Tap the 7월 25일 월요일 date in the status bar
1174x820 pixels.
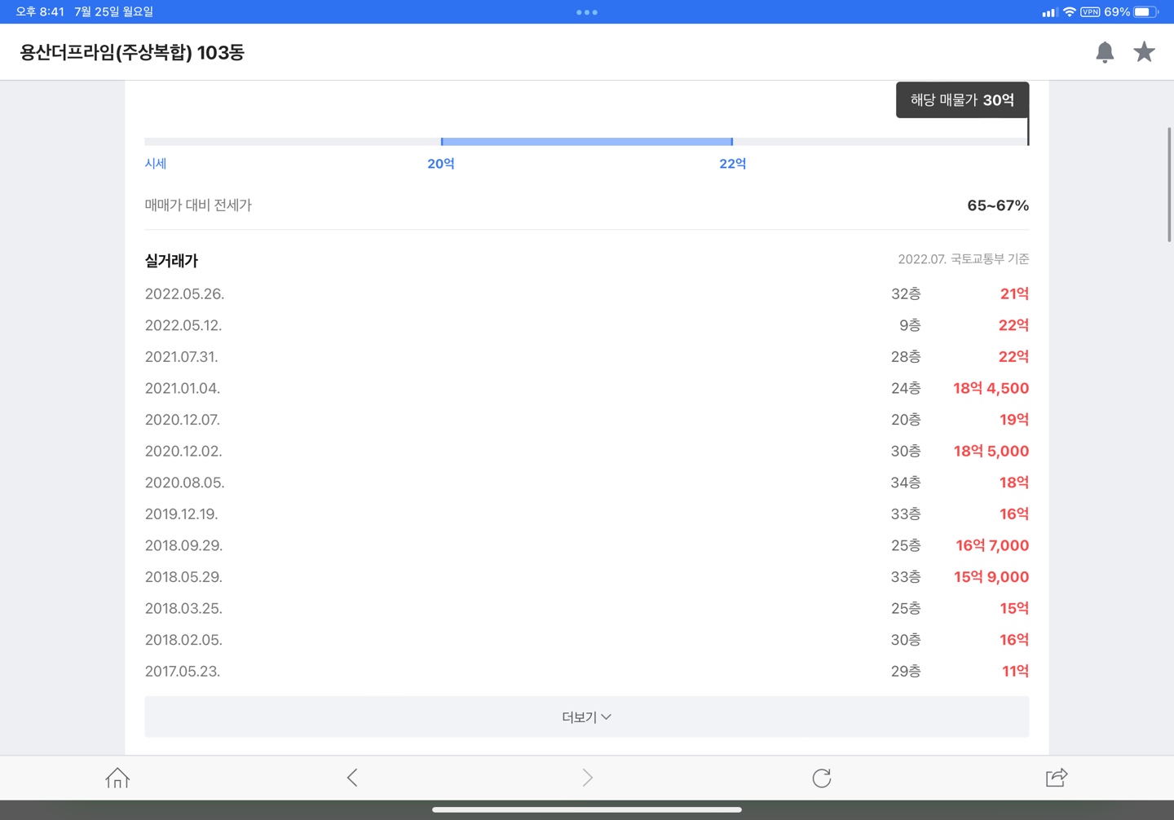(113, 12)
